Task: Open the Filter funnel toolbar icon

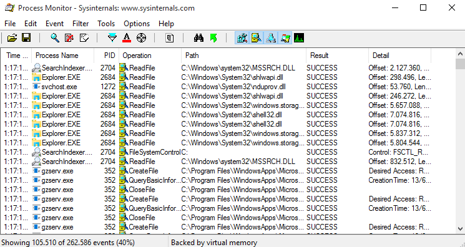Action: point(112,38)
